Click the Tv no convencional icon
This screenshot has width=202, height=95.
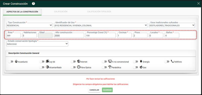tap(110, 61)
